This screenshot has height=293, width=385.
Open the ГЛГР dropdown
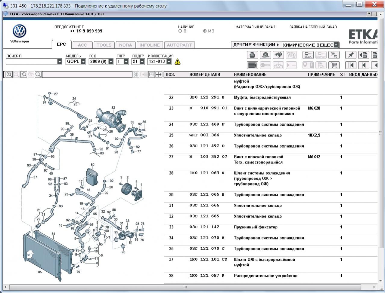coord(126,62)
